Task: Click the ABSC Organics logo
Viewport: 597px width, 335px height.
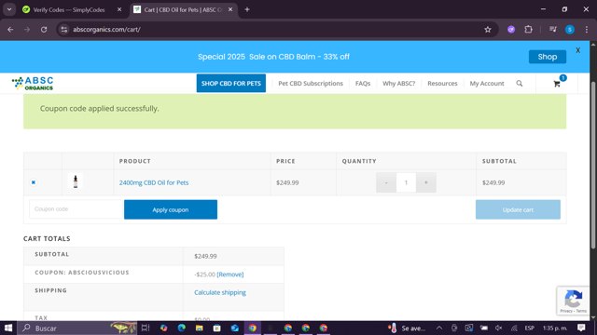Action: tap(33, 83)
